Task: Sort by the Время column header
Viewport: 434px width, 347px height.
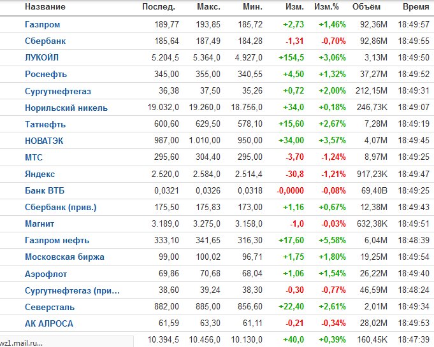Action: click(416, 6)
